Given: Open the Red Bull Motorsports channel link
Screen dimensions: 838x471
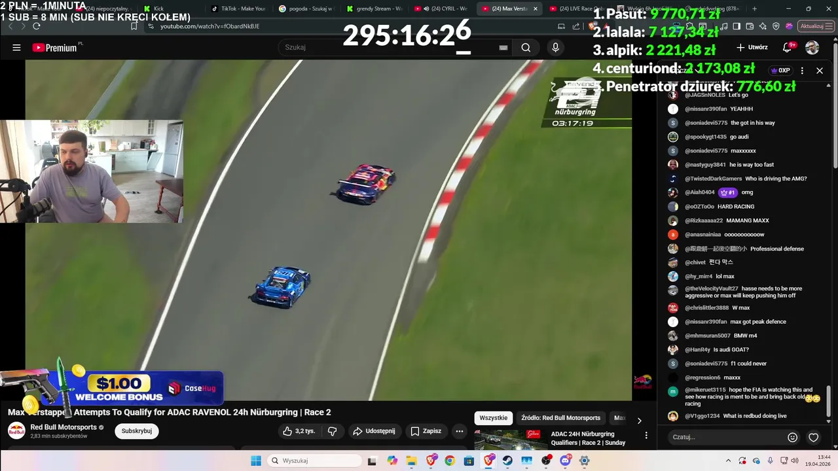Looking at the screenshot, I should click(x=64, y=427).
